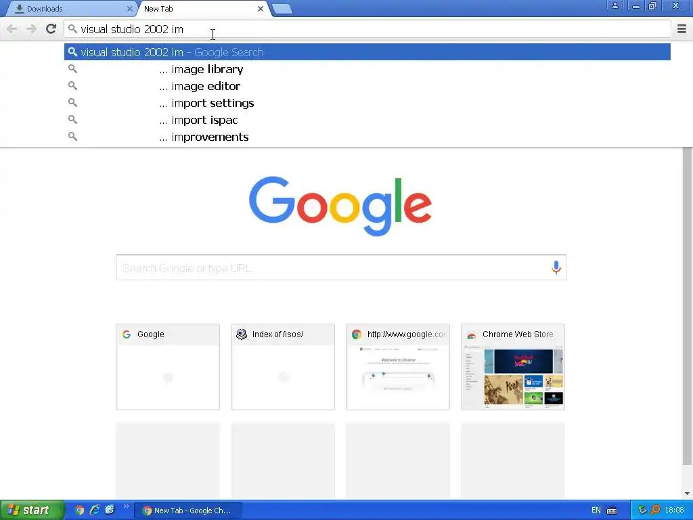Launch Internet Explorer from quick launch
Screen dimensions: 693x520
pos(95,511)
